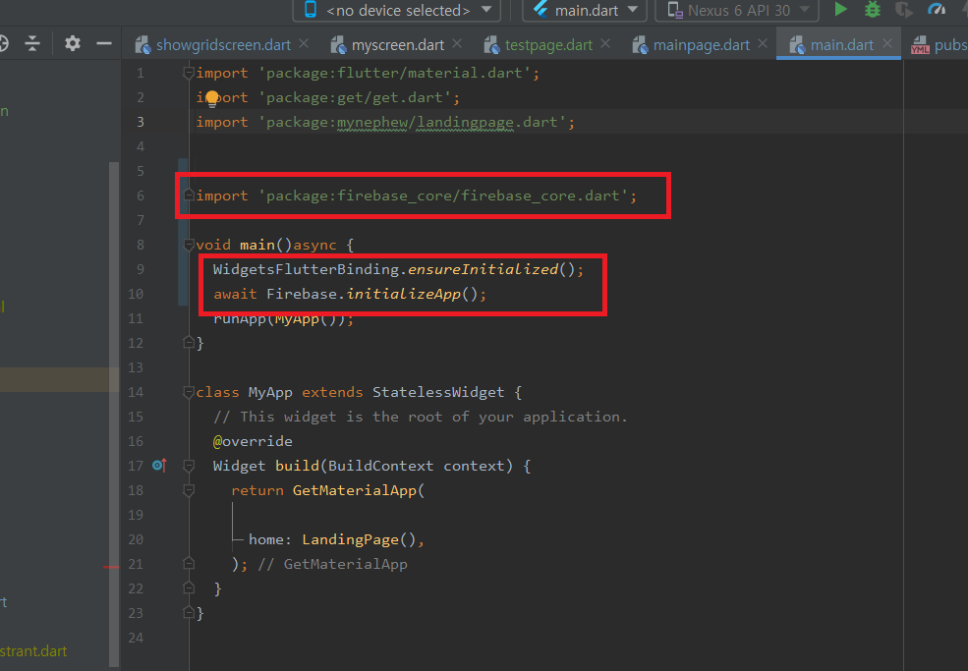The height and width of the screenshot is (671, 968).
Task: Close mainpage.dart tab
Action: point(763,44)
